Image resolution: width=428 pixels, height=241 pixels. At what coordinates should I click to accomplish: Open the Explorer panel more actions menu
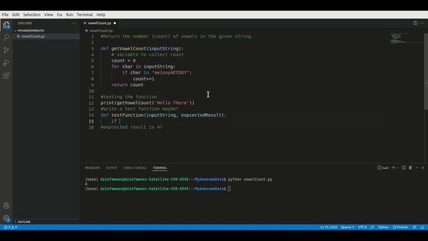tap(74, 23)
